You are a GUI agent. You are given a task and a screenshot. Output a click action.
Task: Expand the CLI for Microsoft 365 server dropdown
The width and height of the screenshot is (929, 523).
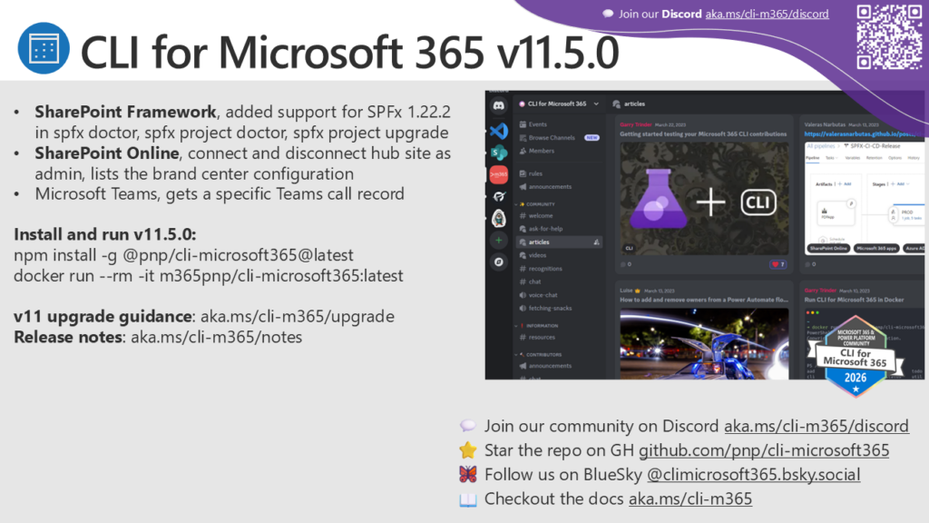click(x=596, y=104)
